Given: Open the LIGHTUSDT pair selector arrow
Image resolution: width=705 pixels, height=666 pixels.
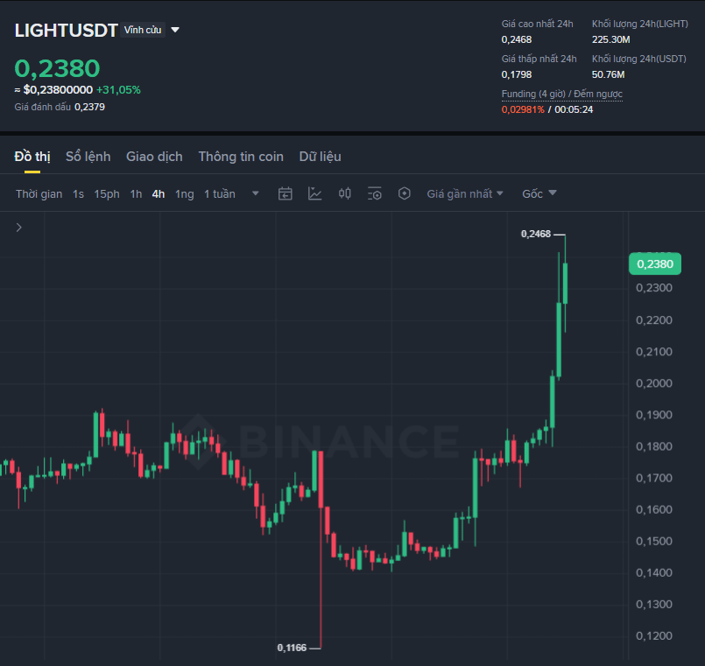Looking at the screenshot, I should (x=175, y=30).
